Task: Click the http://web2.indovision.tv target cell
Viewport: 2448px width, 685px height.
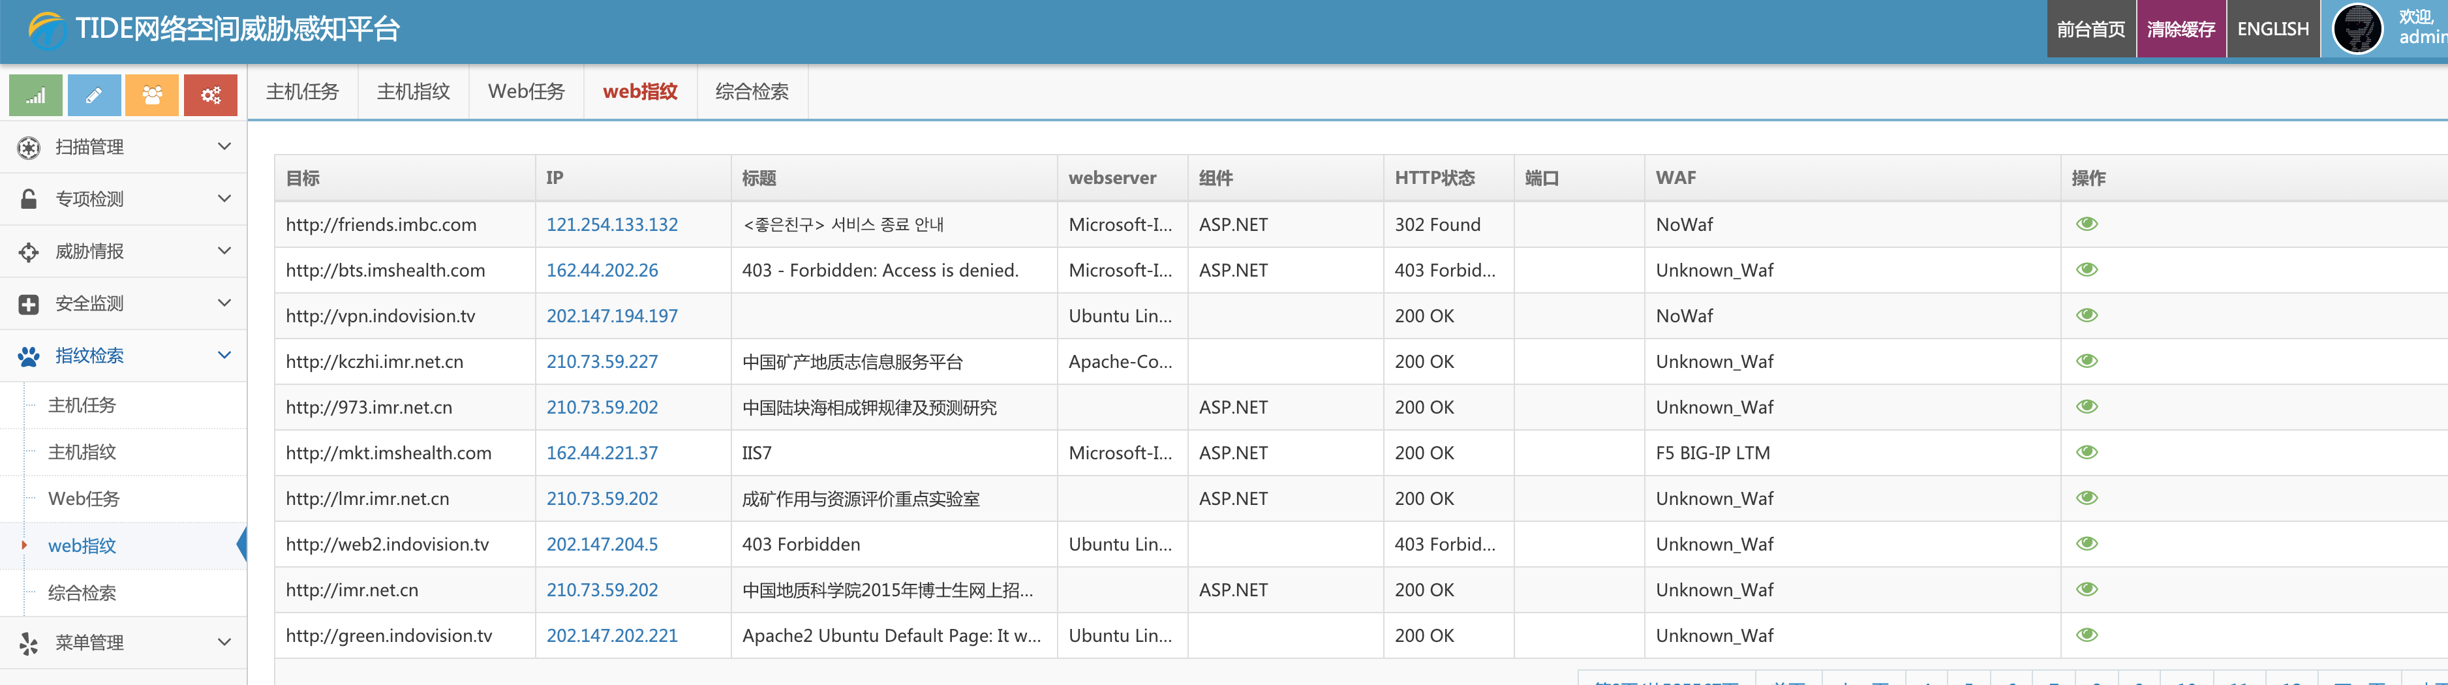Action: point(405,544)
